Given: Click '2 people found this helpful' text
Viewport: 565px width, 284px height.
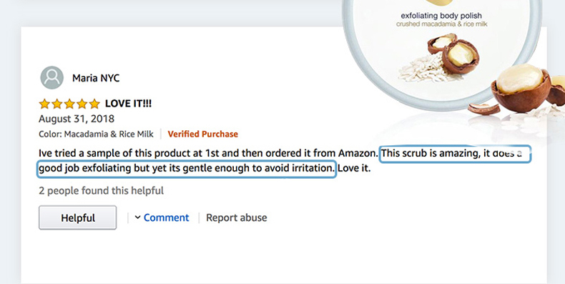Looking at the screenshot, I should [102, 190].
